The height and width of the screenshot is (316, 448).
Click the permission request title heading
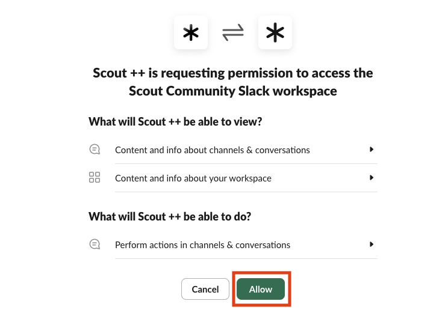(233, 73)
